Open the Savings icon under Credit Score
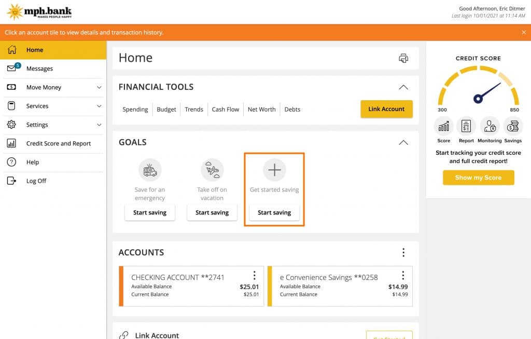The height and width of the screenshot is (339, 531). coord(513,126)
